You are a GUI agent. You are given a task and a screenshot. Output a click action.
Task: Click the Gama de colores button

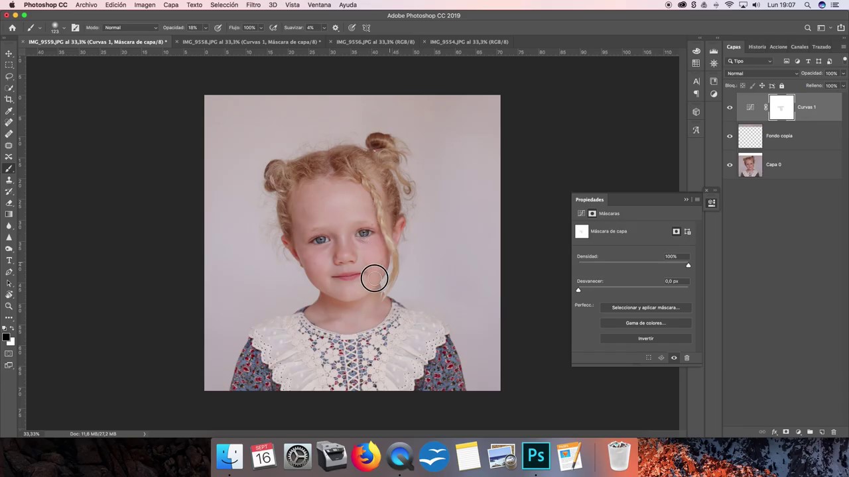click(645, 323)
